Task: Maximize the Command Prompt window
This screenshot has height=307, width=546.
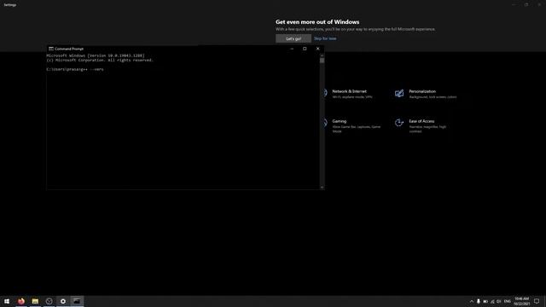Action: click(x=305, y=49)
